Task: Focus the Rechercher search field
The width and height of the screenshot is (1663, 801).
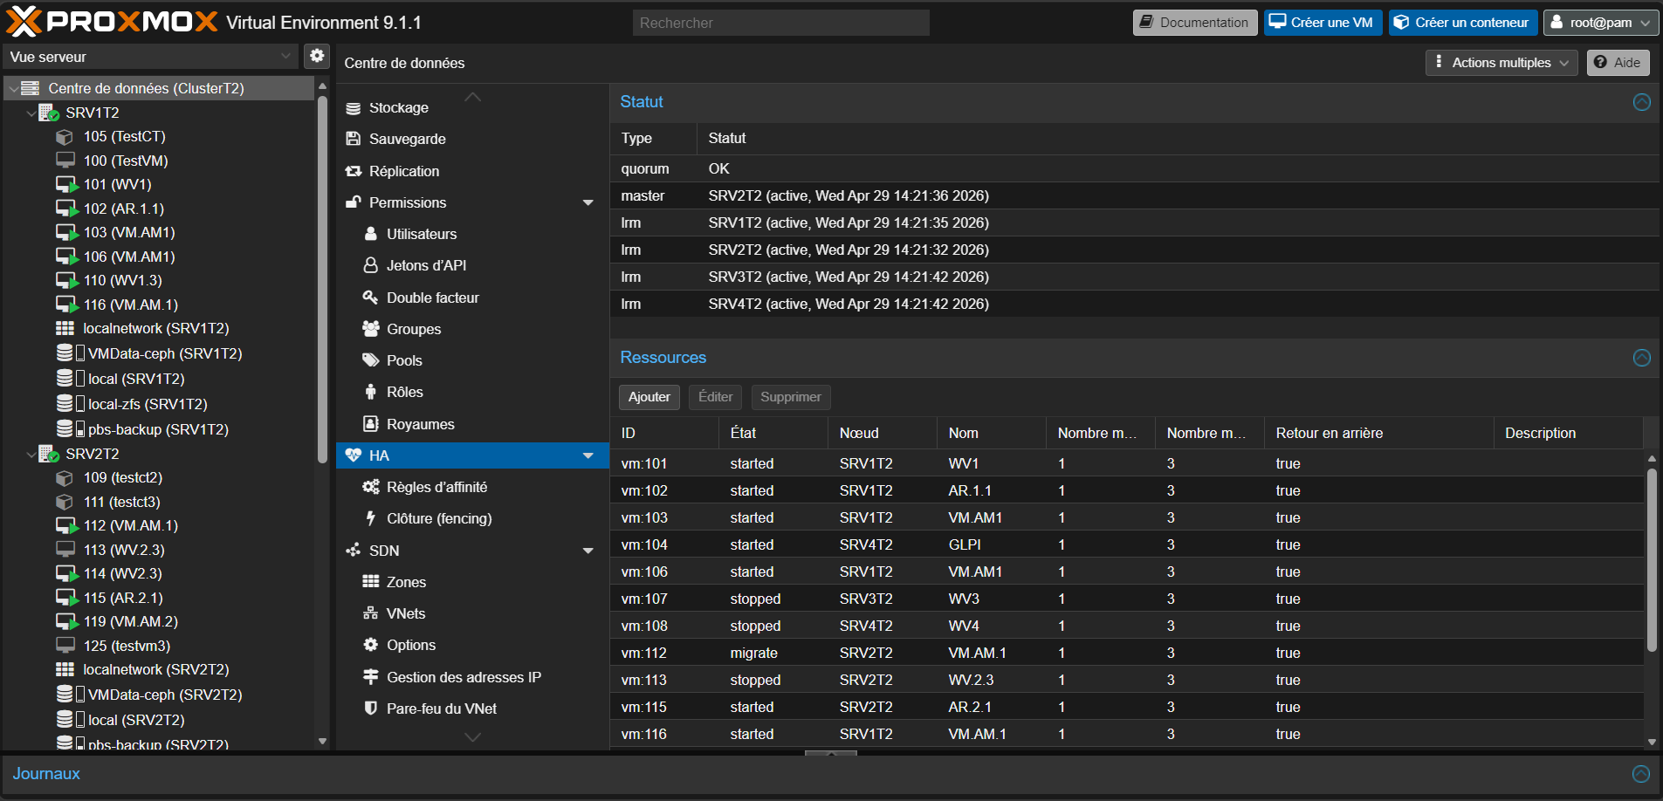Action: tap(781, 23)
